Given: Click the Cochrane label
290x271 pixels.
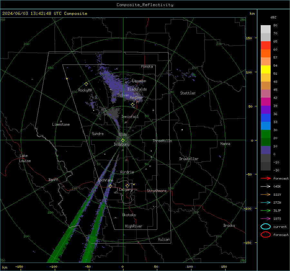Looking at the screenshot, I should point(105,180).
